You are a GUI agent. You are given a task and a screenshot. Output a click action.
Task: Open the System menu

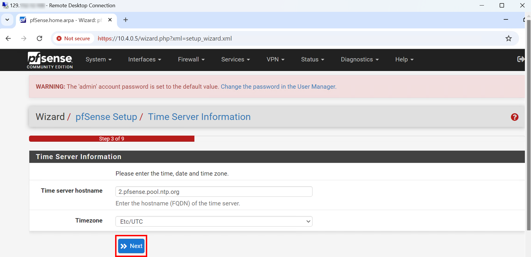(99, 59)
